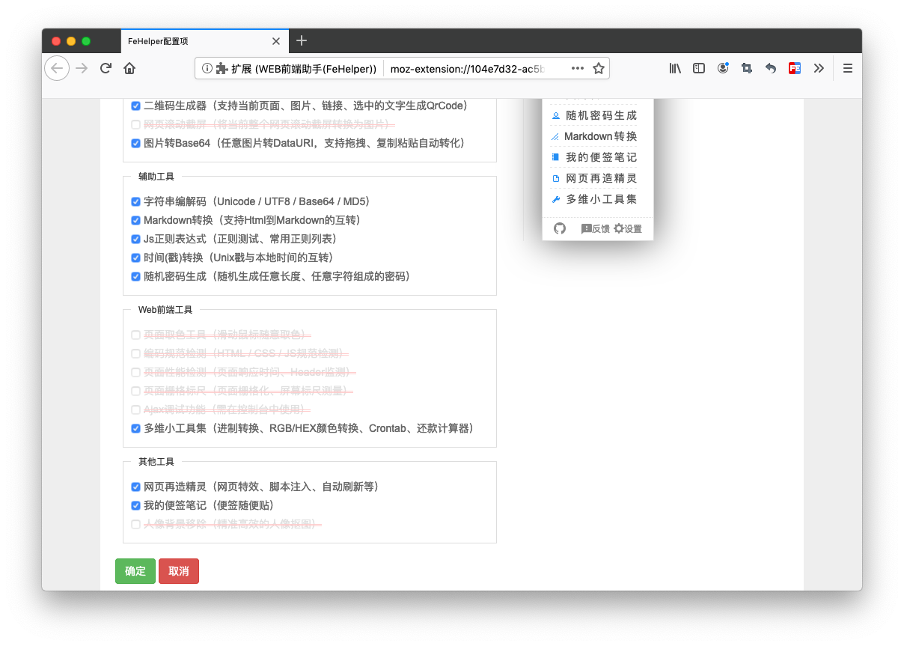
Task: Go back with the browser back arrow
Action: pyautogui.click(x=57, y=68)
